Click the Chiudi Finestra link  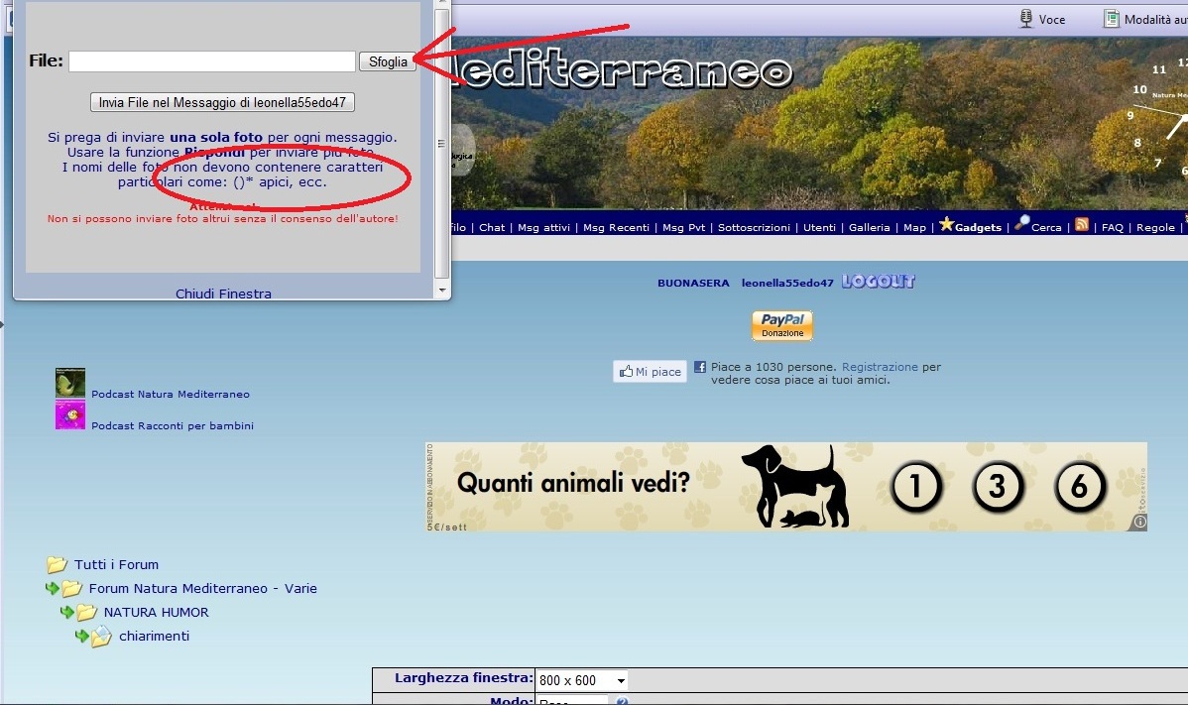[x=223, y=294]
